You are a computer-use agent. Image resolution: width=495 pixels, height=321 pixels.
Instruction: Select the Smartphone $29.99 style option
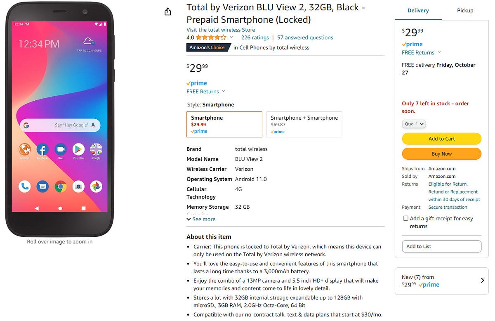[x=224, y=124]
